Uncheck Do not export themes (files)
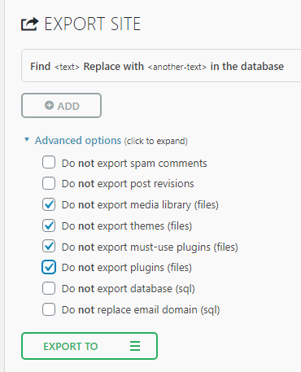 tap(49, 225)
